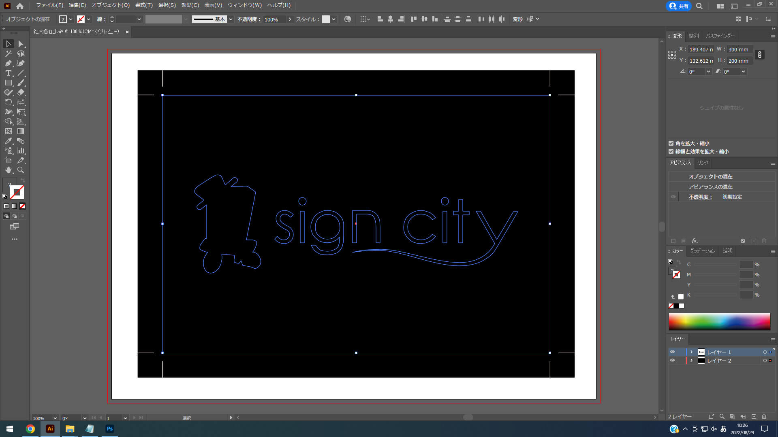Click the 不透明度 link in control bar
The height and width of the screenshot is (437, 778).
click(249, 19)
